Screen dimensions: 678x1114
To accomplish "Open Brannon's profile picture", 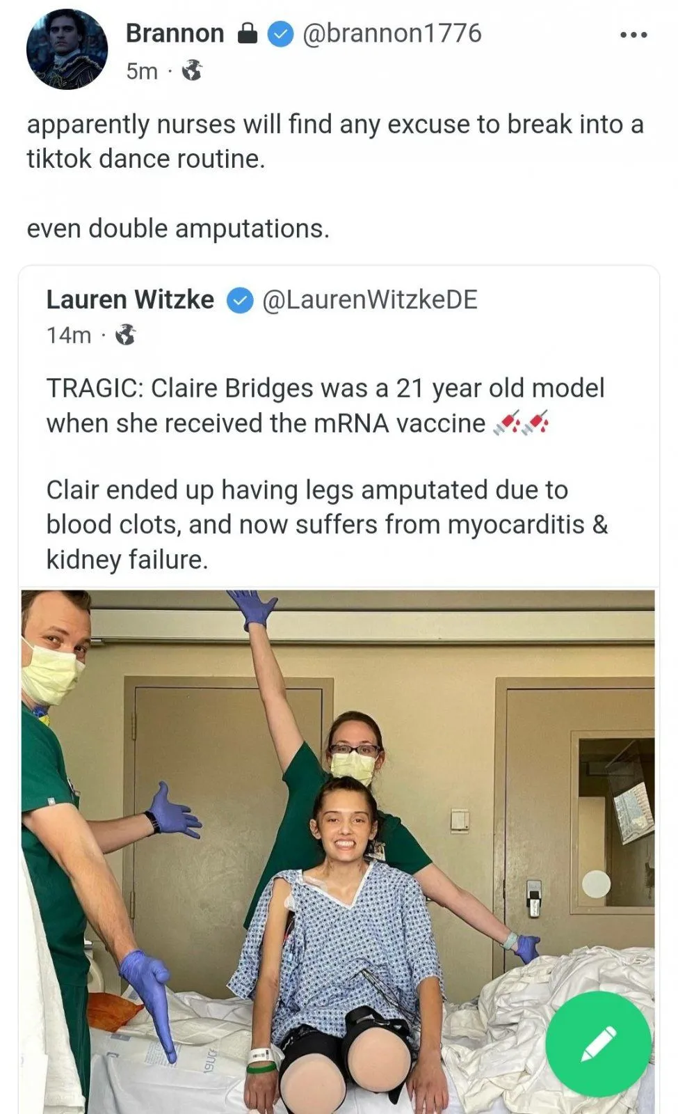I will [x=67, y=49].
